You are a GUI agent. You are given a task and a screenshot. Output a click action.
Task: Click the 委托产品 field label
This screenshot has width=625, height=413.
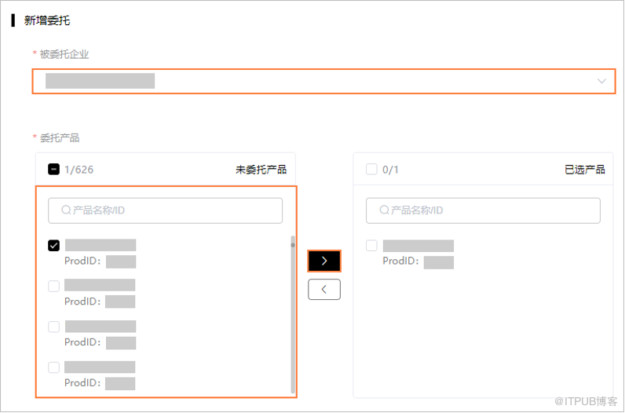pos(60,138)
